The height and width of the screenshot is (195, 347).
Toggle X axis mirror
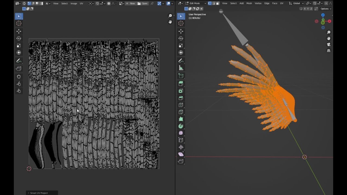[305, 9]
